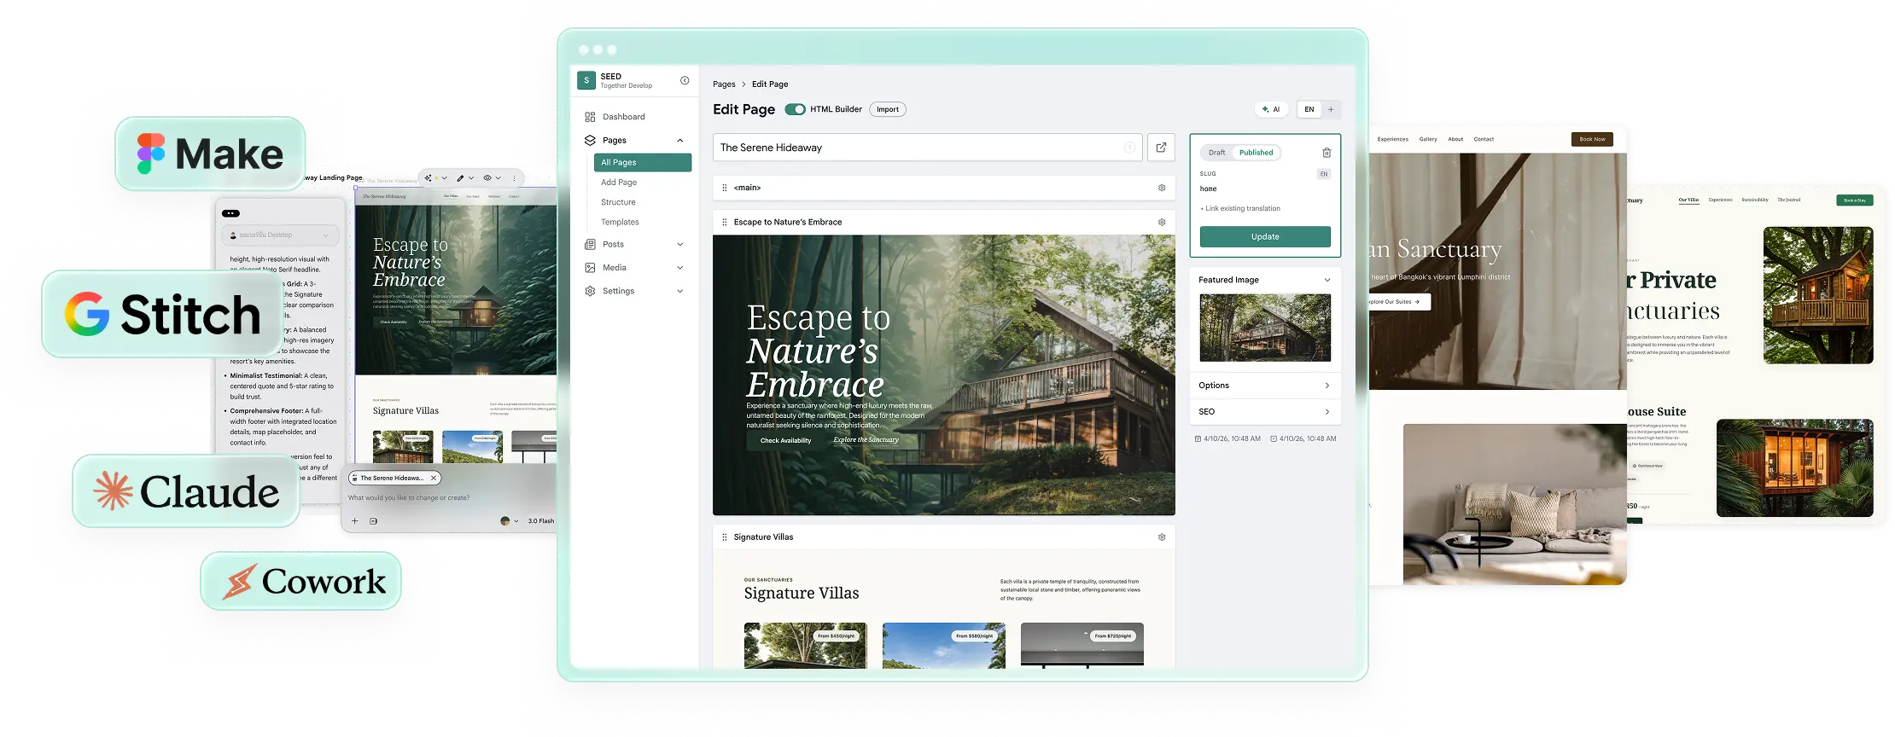The width and height of the screenshot is (1895, 737).
Task: Click the drag handle of Signature Villas block
Action: 725,537
